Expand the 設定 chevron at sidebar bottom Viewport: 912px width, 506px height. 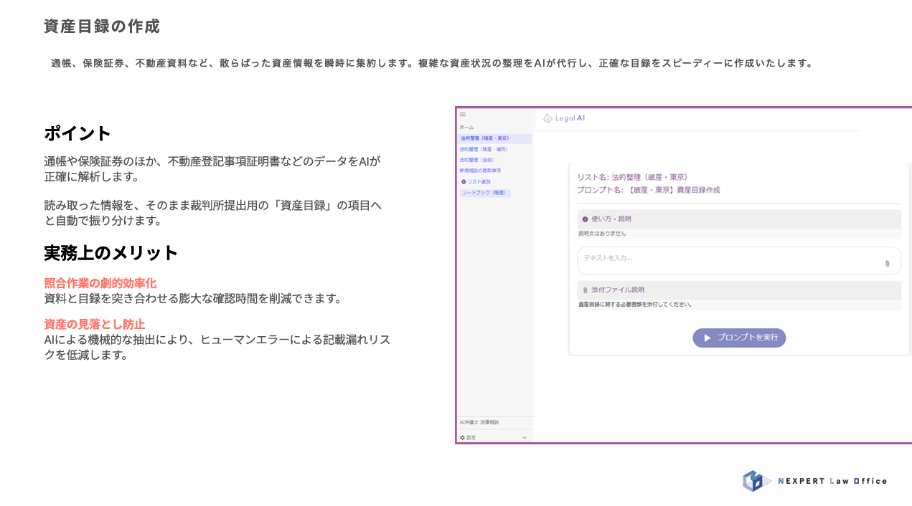pyautogui.click(x=525, y=436)
